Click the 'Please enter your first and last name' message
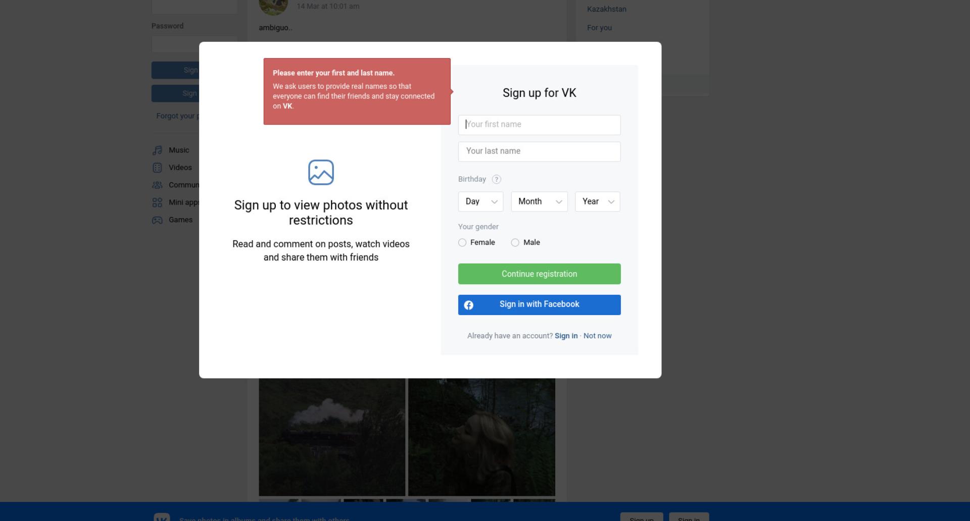This screenshot has height=521, width=970. [x=333, y=73]
